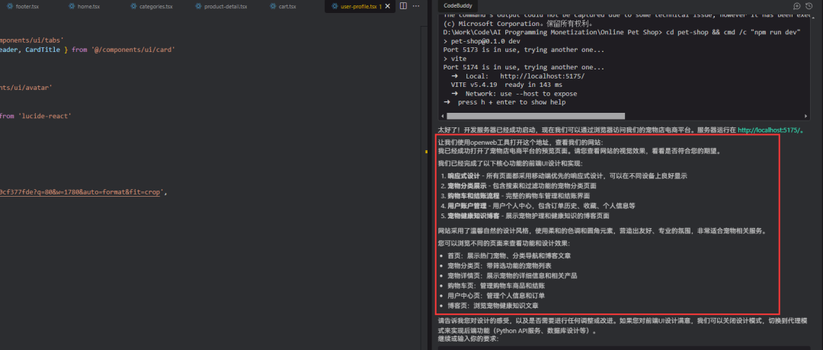Open the editor more actions menu
Image resolution: width=823 pixels, height=350 pixels.
point(416,6)
